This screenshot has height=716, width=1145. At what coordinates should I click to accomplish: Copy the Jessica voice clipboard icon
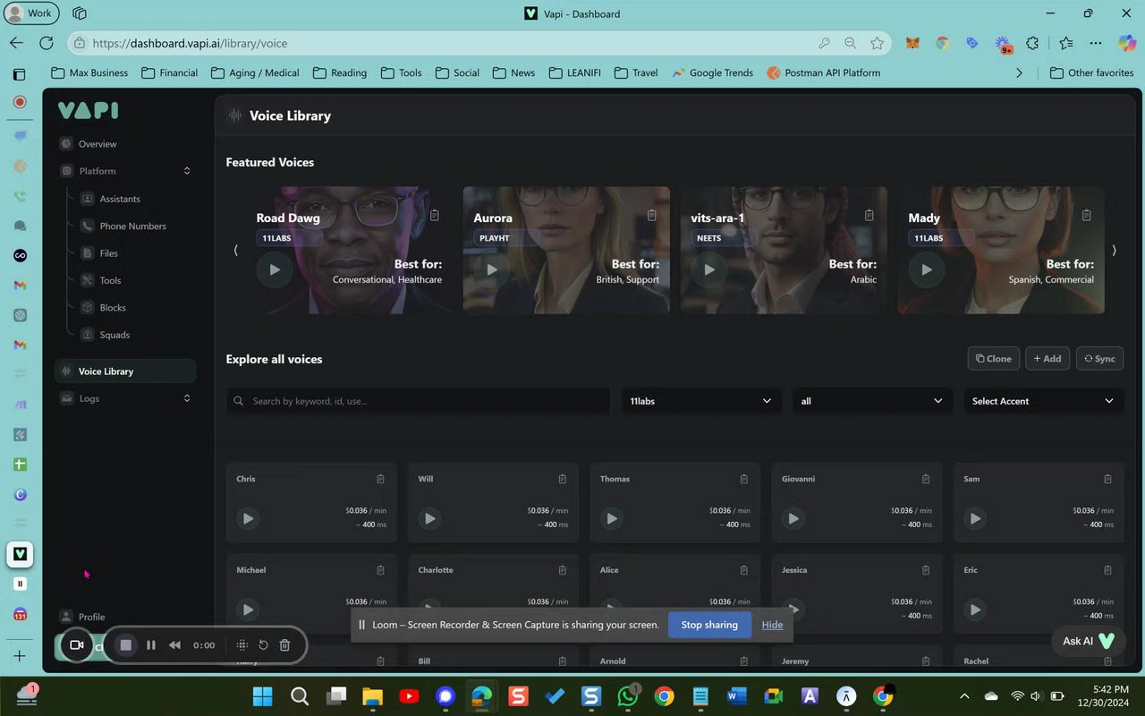pyautogui.click(x=926, y=570)
